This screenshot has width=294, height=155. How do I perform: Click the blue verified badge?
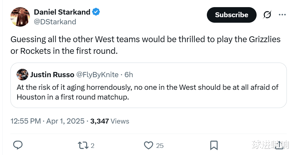96,12
